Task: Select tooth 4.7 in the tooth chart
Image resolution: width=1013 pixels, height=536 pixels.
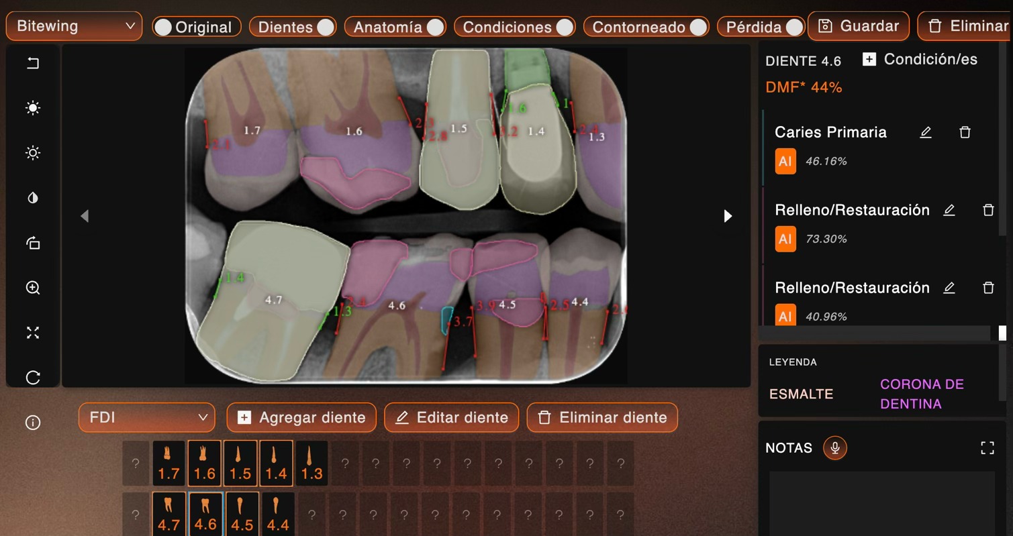Action: coord(168,515)
